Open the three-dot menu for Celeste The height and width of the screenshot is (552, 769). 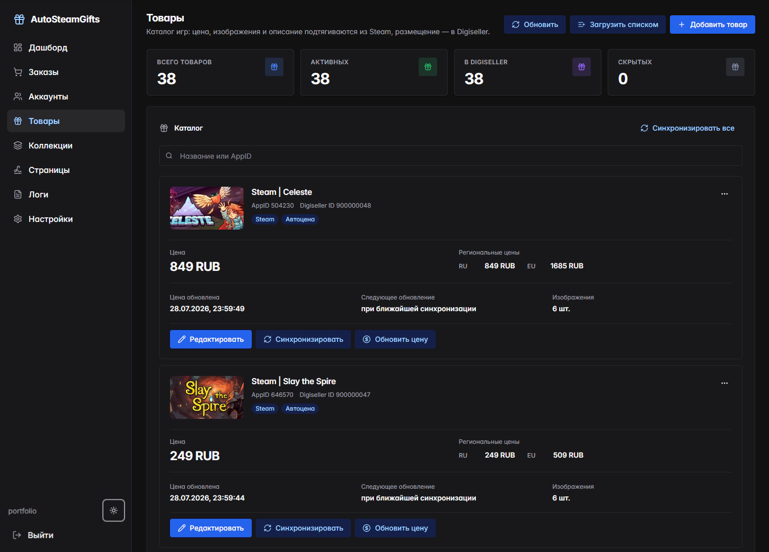(725, 194)
